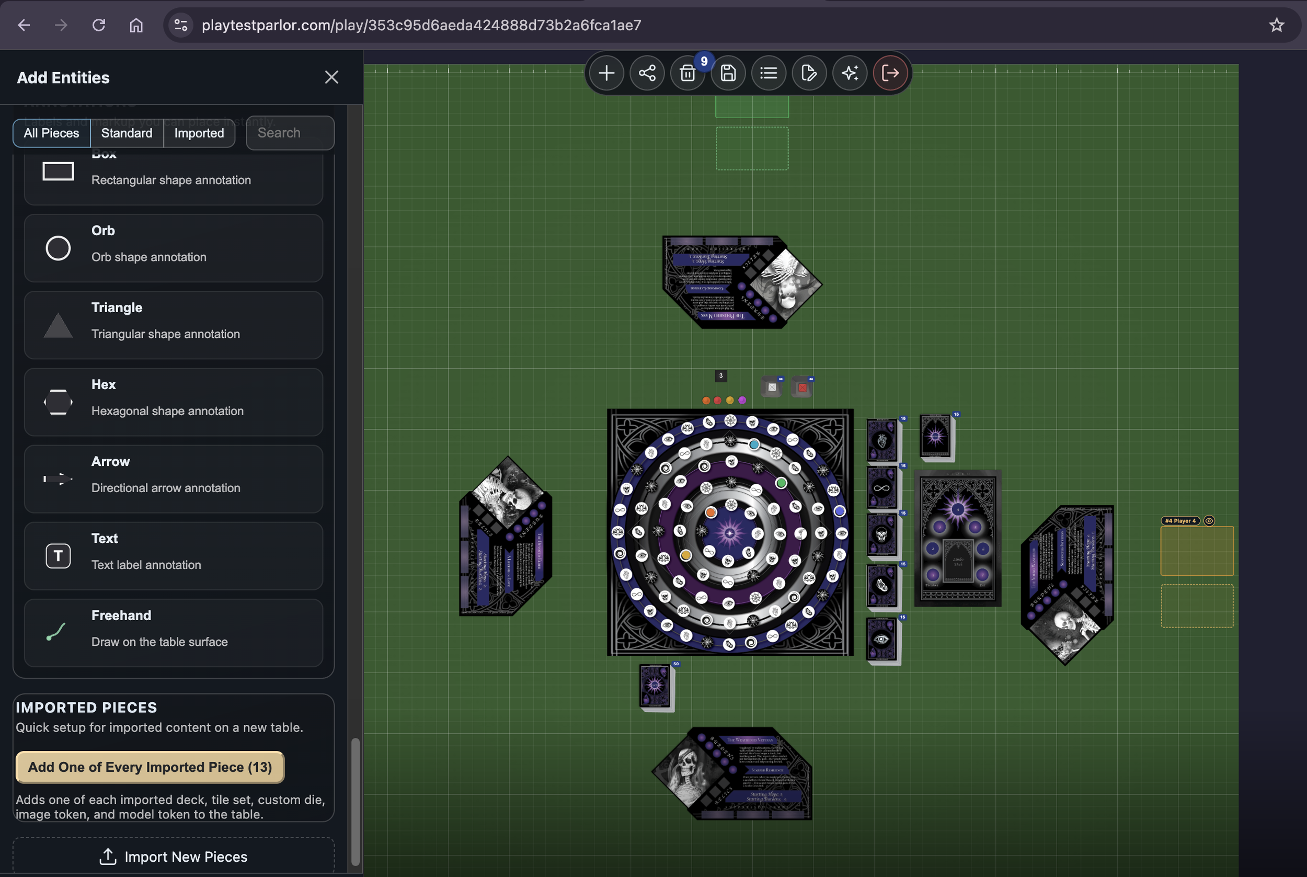Click the blue pawn on the board's outer ring

point(840,511)
